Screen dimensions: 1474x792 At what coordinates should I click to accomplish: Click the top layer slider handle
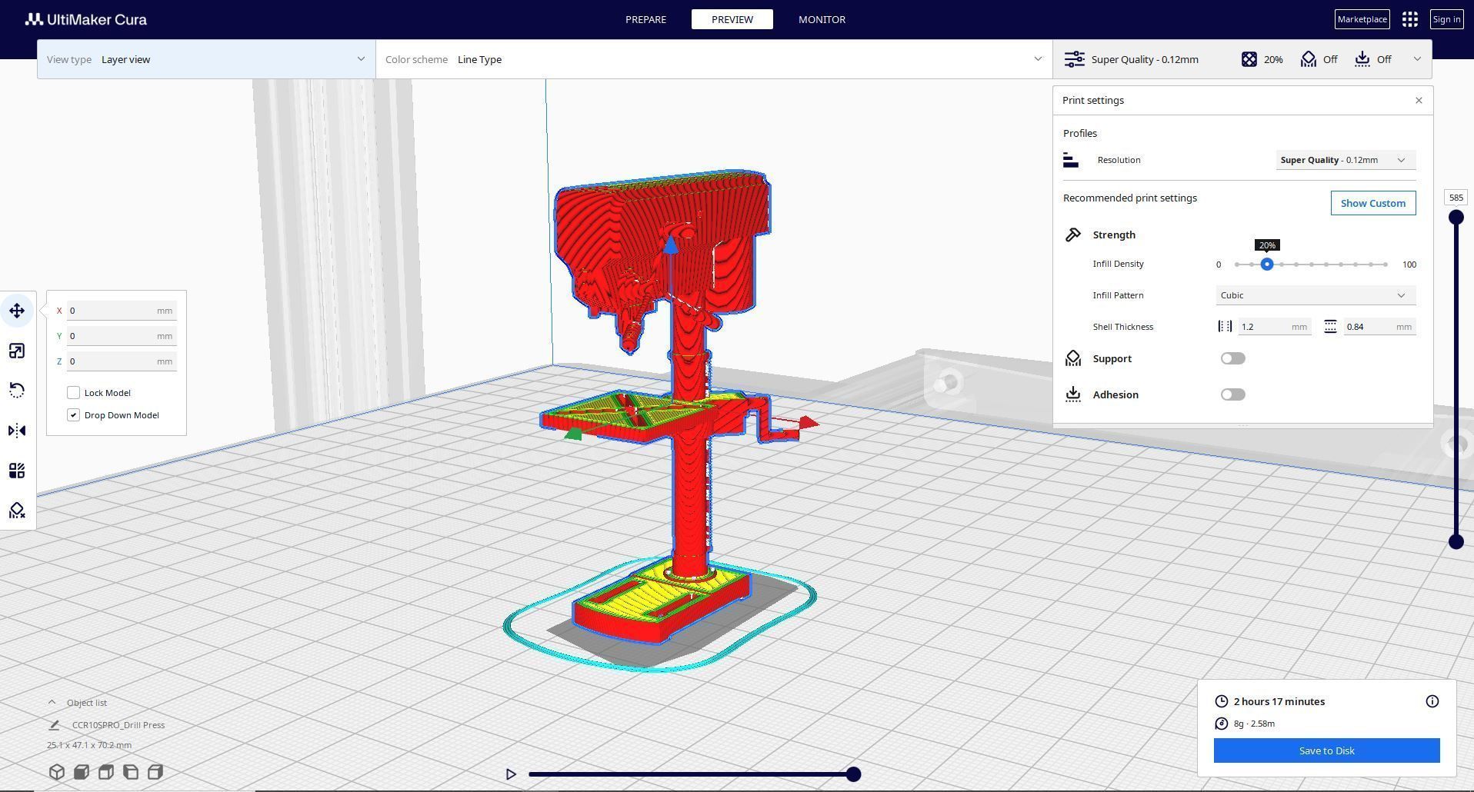tap(1456, 218)
